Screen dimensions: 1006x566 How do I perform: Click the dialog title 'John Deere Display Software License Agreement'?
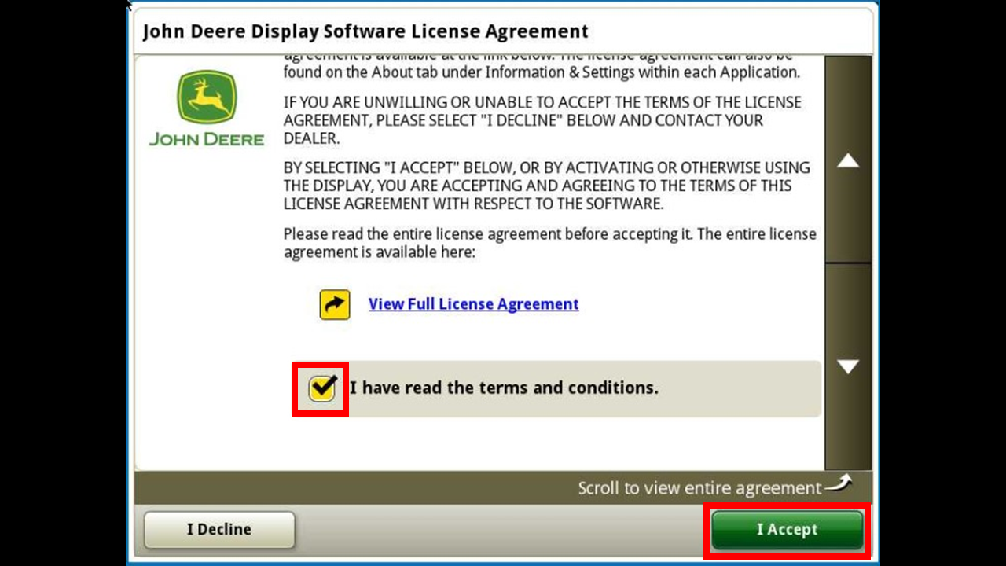coord(365,31)
